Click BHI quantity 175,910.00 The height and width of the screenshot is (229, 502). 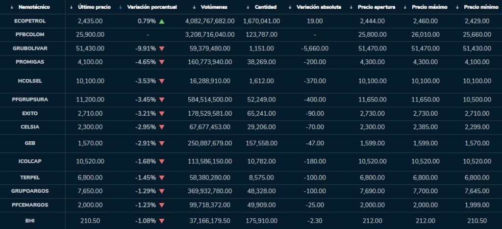tap(262, 221)
